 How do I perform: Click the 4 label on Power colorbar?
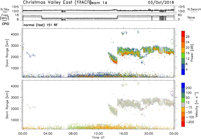coord(186,69)
